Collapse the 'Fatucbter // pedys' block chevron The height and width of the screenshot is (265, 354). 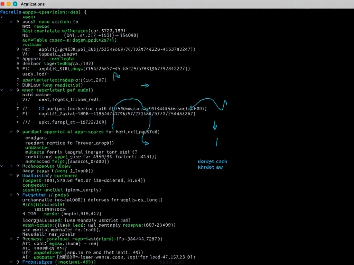tap(11, 195)
